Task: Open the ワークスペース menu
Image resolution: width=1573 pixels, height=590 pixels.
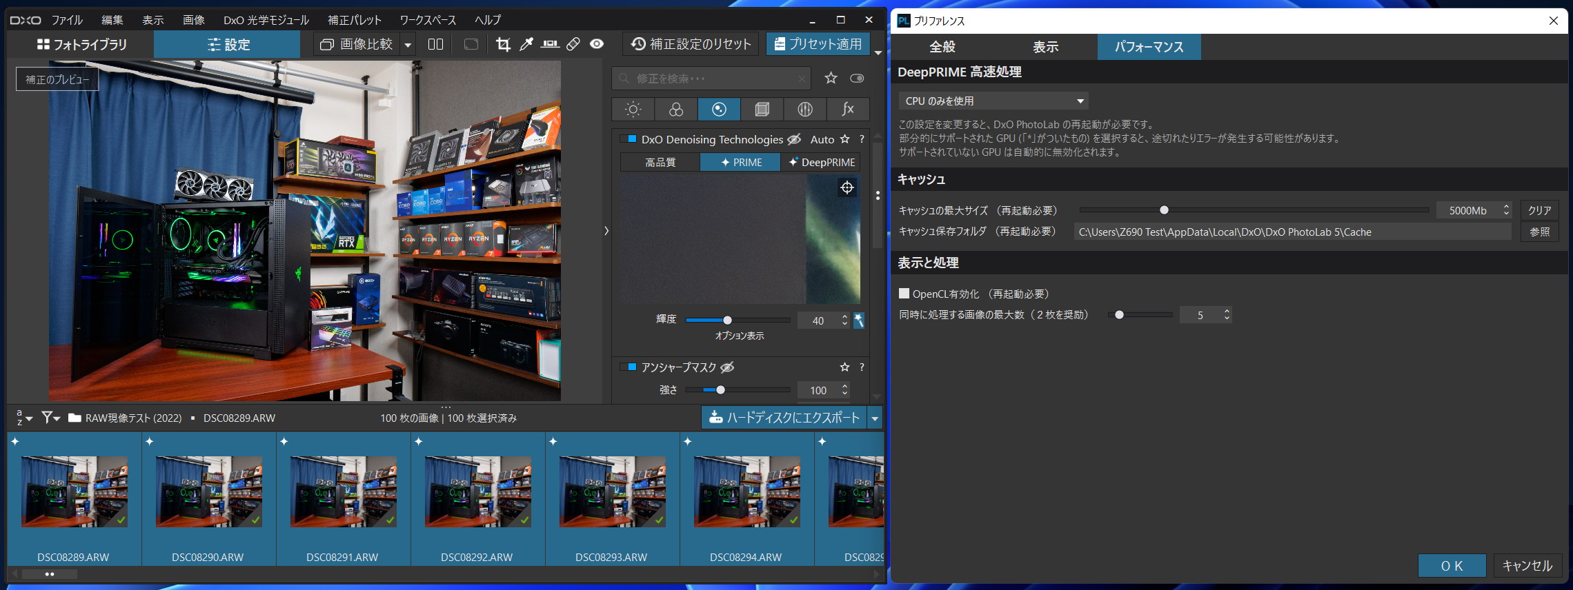Action: point(428,20)
